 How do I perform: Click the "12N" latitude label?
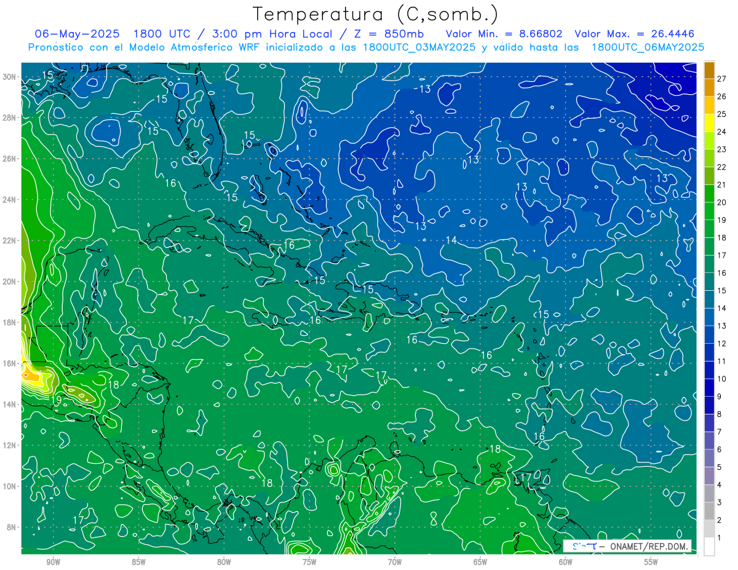10,445
